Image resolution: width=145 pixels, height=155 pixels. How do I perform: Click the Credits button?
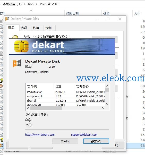[x=65, y=141]
